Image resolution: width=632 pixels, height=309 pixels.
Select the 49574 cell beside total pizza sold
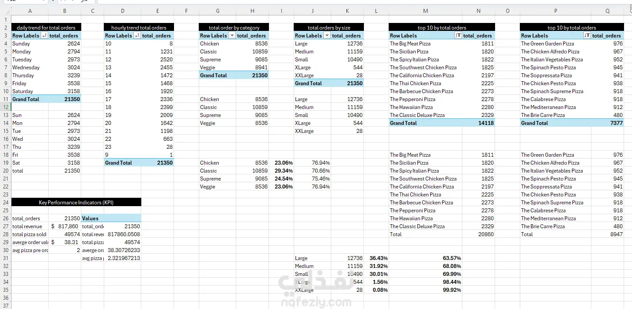[65, 234]
